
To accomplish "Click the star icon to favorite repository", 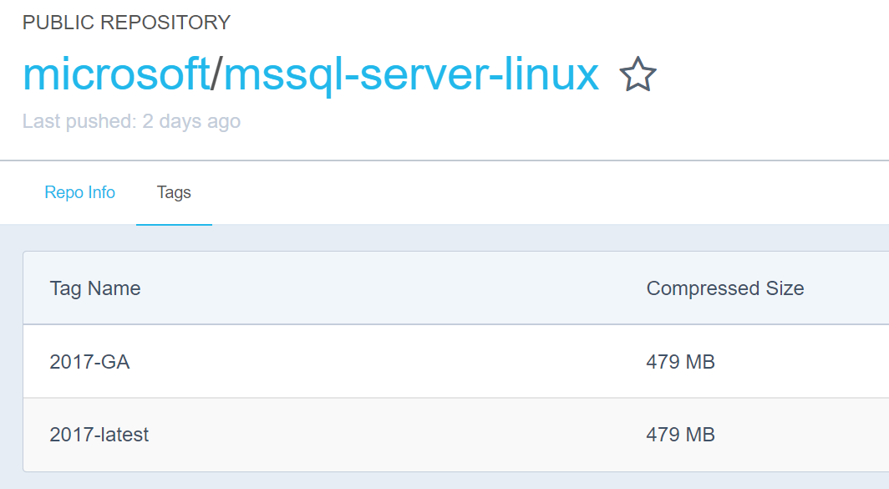I will point(638,75).
